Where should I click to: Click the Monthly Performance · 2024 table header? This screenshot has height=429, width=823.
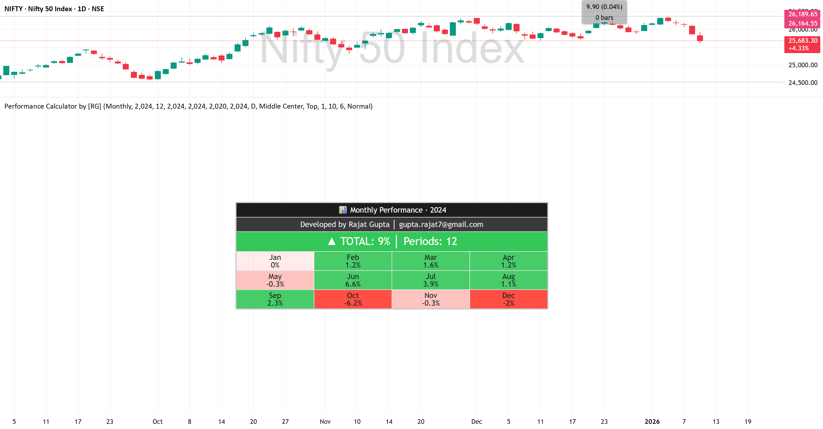click(x=392, y=210)
